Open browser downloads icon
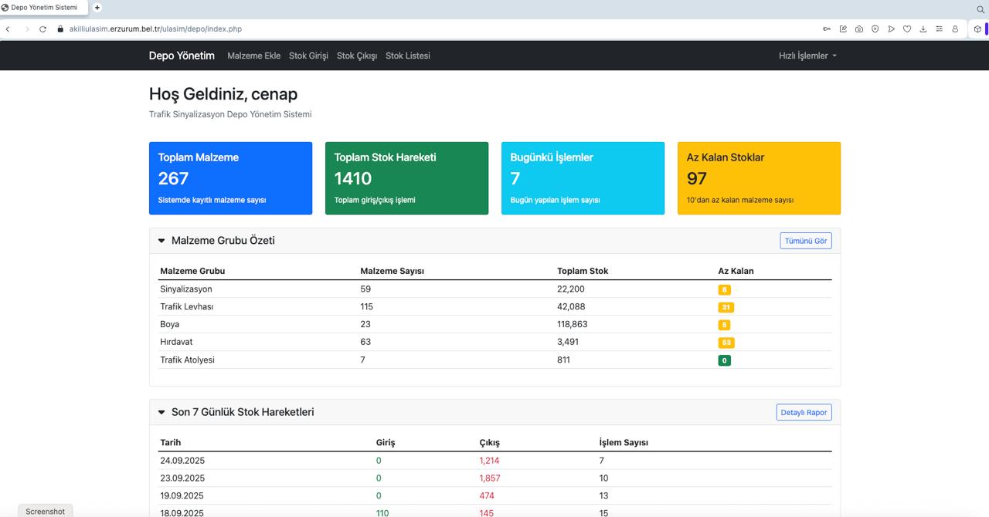This screenshot has width=989, height=517. click(x=923, y=29)
